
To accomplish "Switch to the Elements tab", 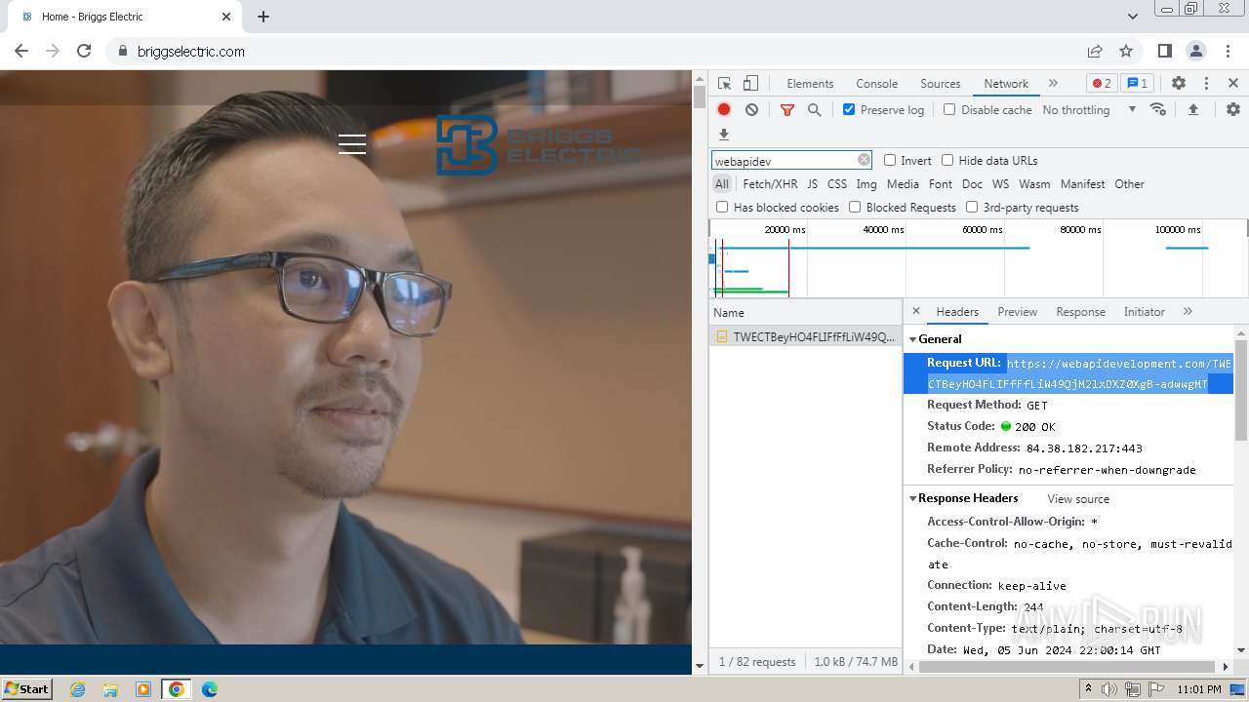I will [810, 84].
